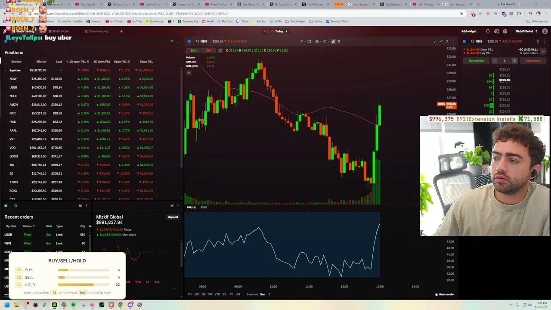This screenshot has width=551, height=310.
Task: Sort positions by 1D open P&L %
Action: click(78, 62)
